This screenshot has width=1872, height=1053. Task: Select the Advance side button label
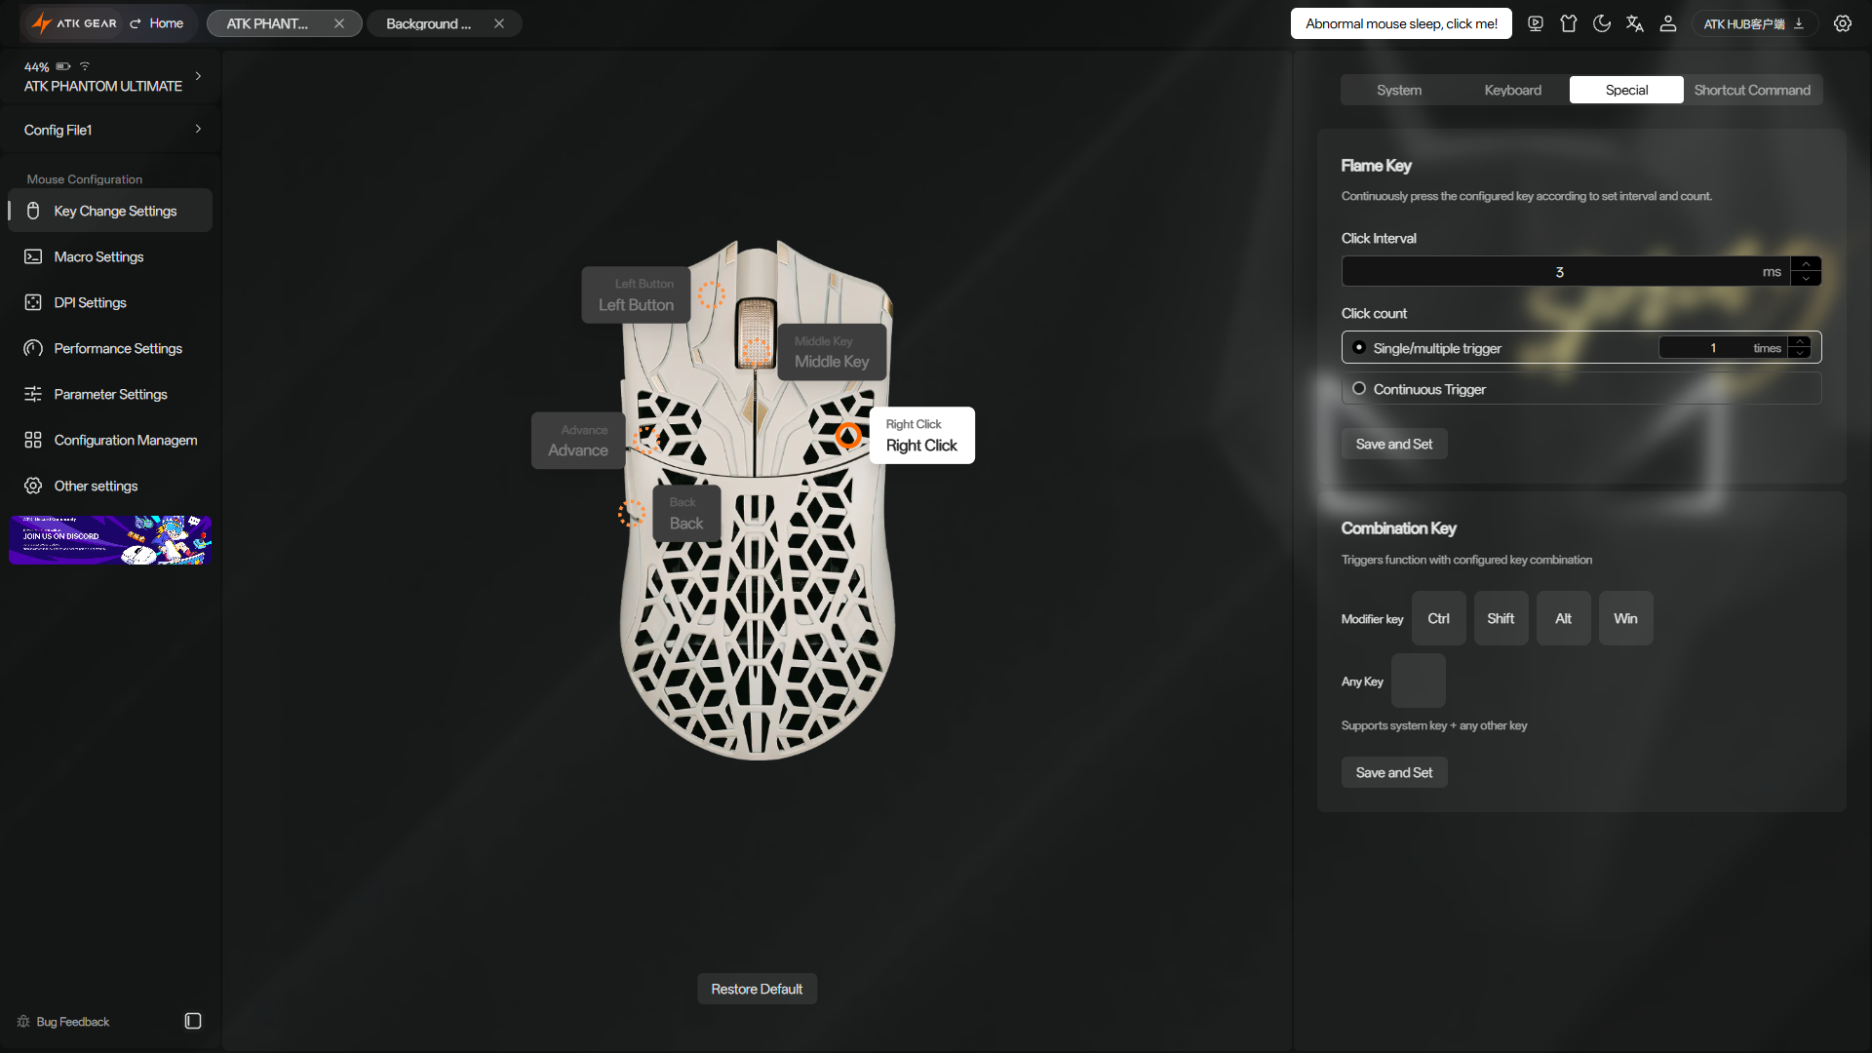[x=578, y=441]
